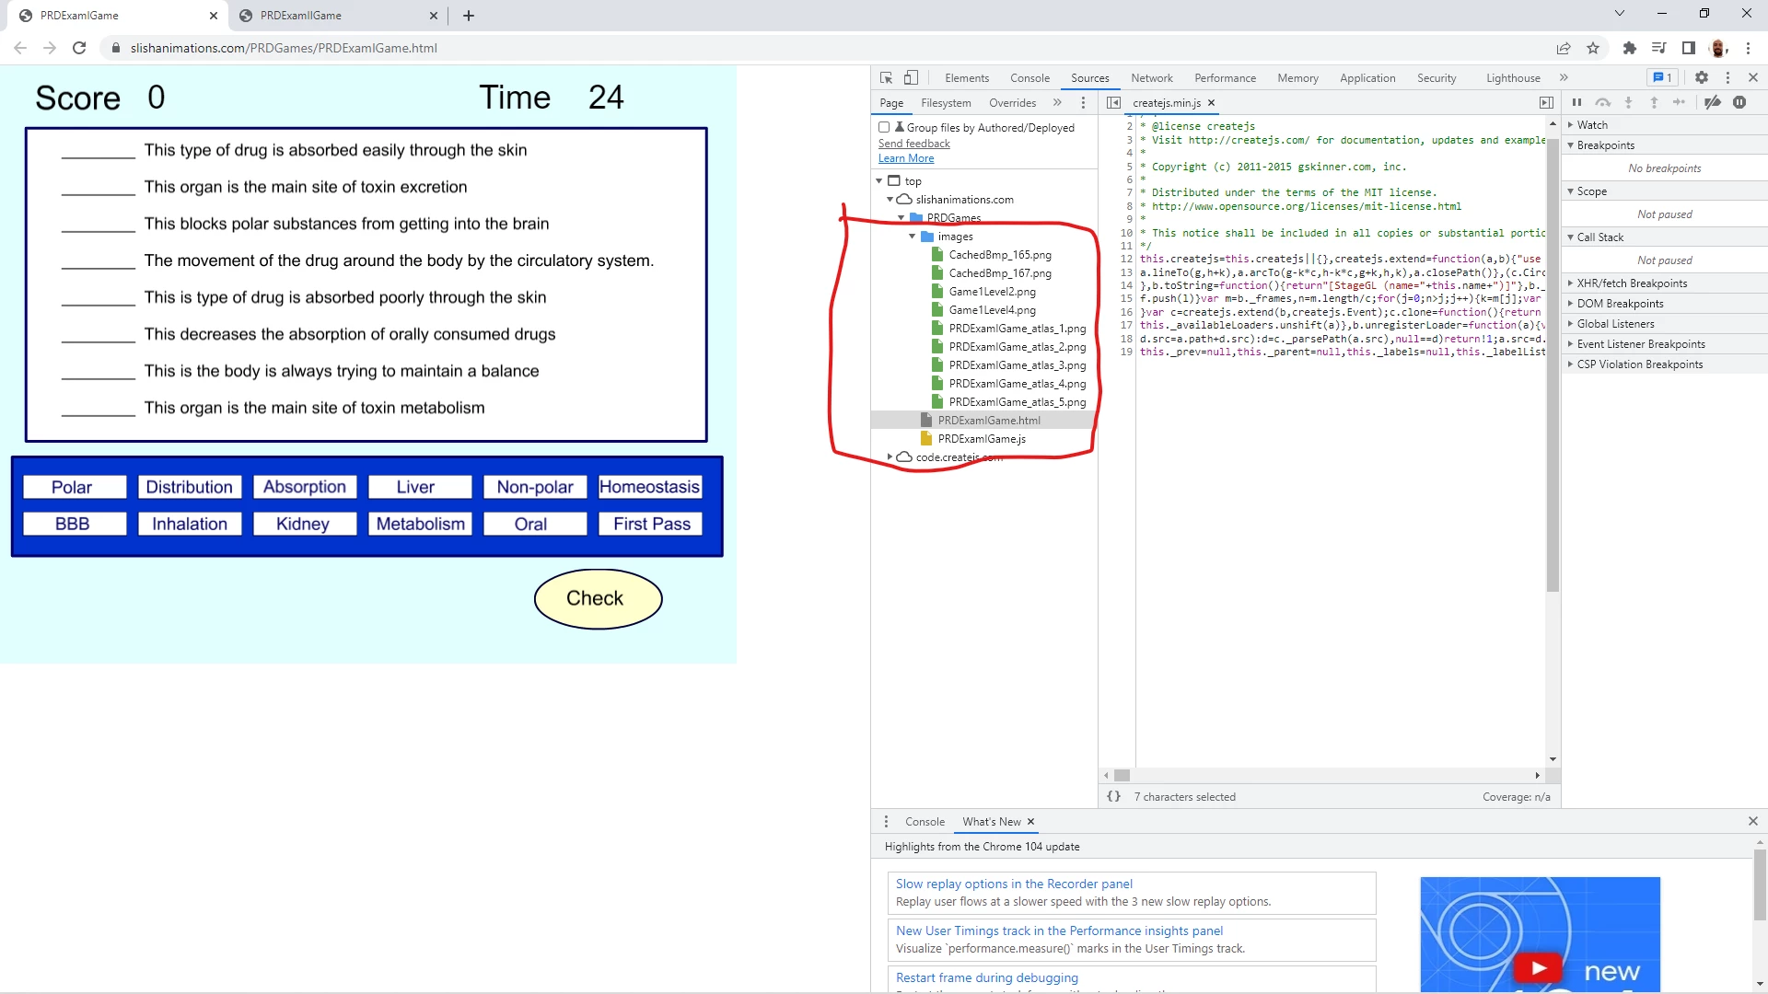Click the Learn More link
Screen dimensions: 1768x994
(905, 158)
